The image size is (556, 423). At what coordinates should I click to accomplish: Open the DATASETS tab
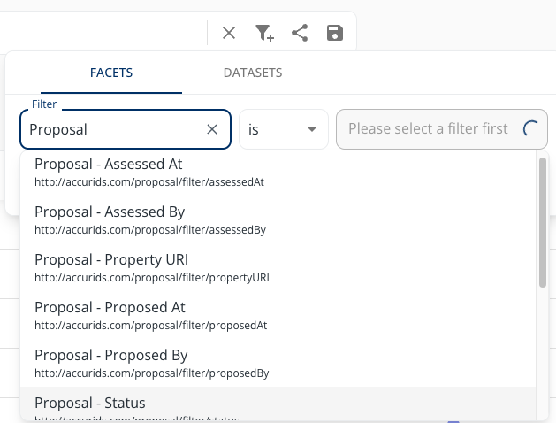(x=253, y=73)
